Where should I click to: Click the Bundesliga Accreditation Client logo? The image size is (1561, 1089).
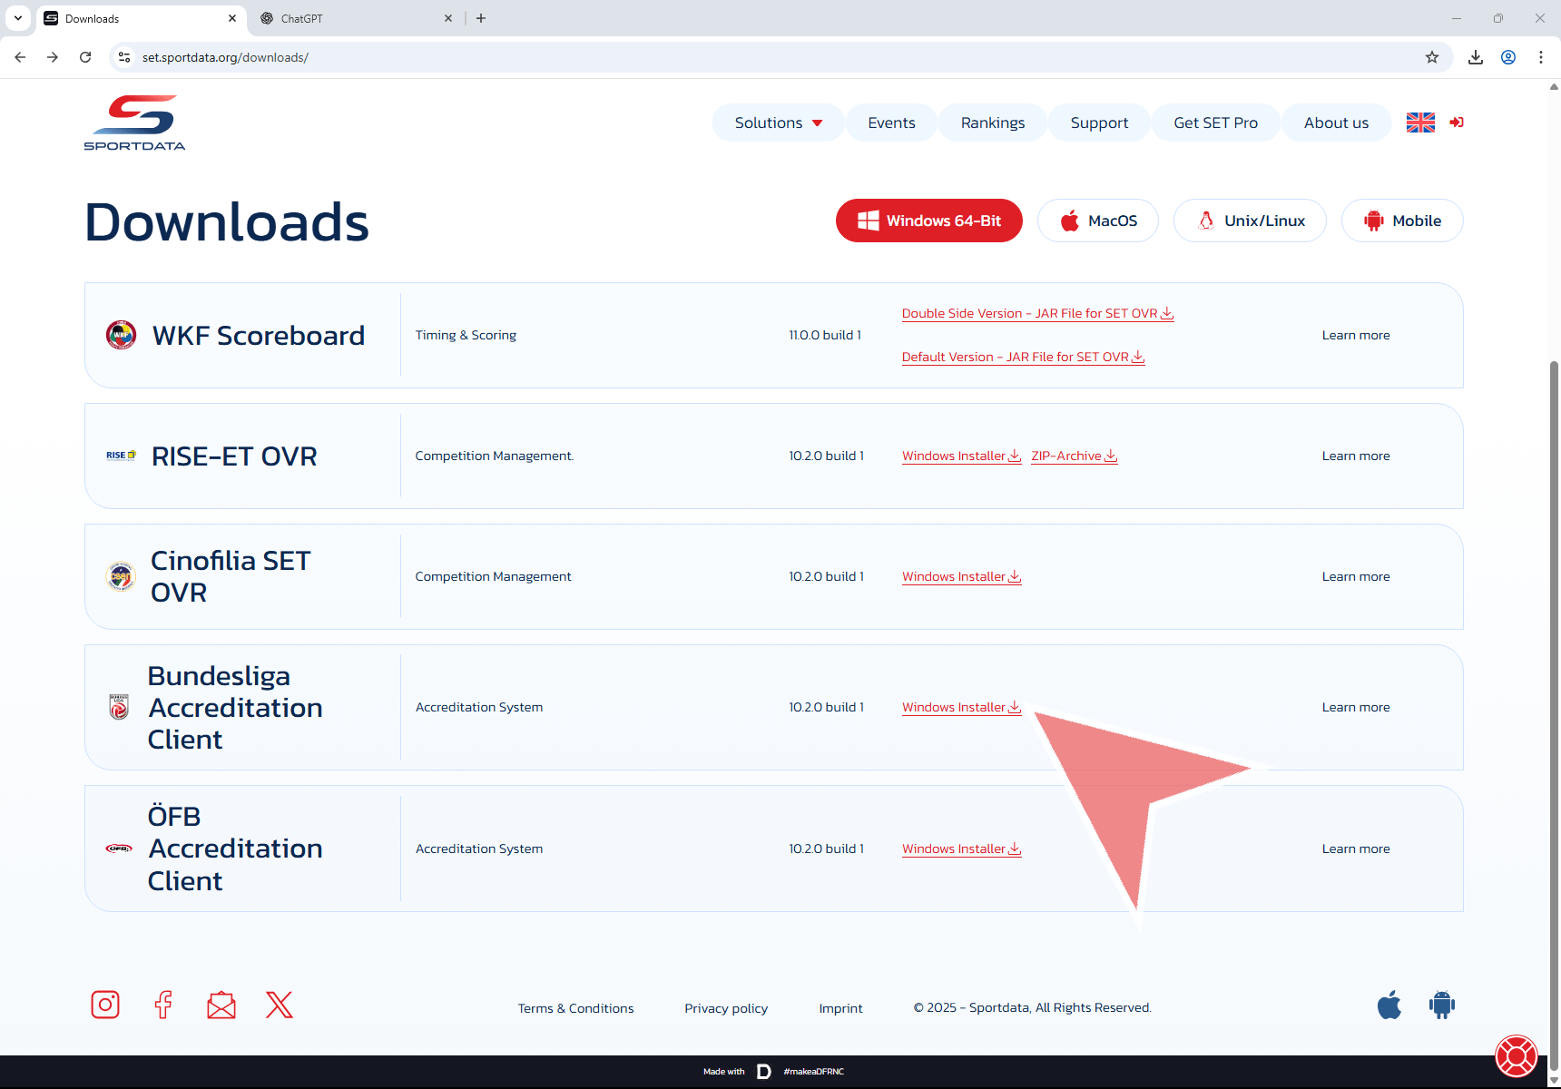(119, 707)
